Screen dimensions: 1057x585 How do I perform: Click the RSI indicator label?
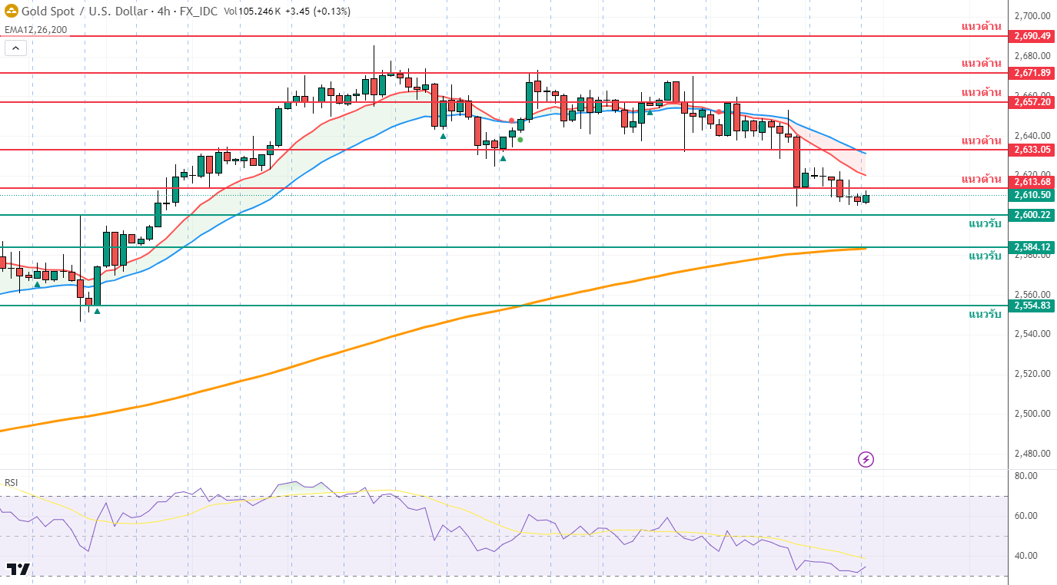click(x=11, y=482)
